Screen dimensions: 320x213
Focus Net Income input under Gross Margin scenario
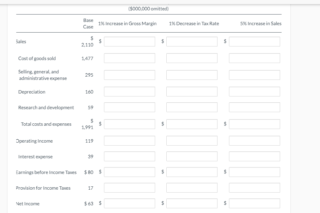(129, 204)
